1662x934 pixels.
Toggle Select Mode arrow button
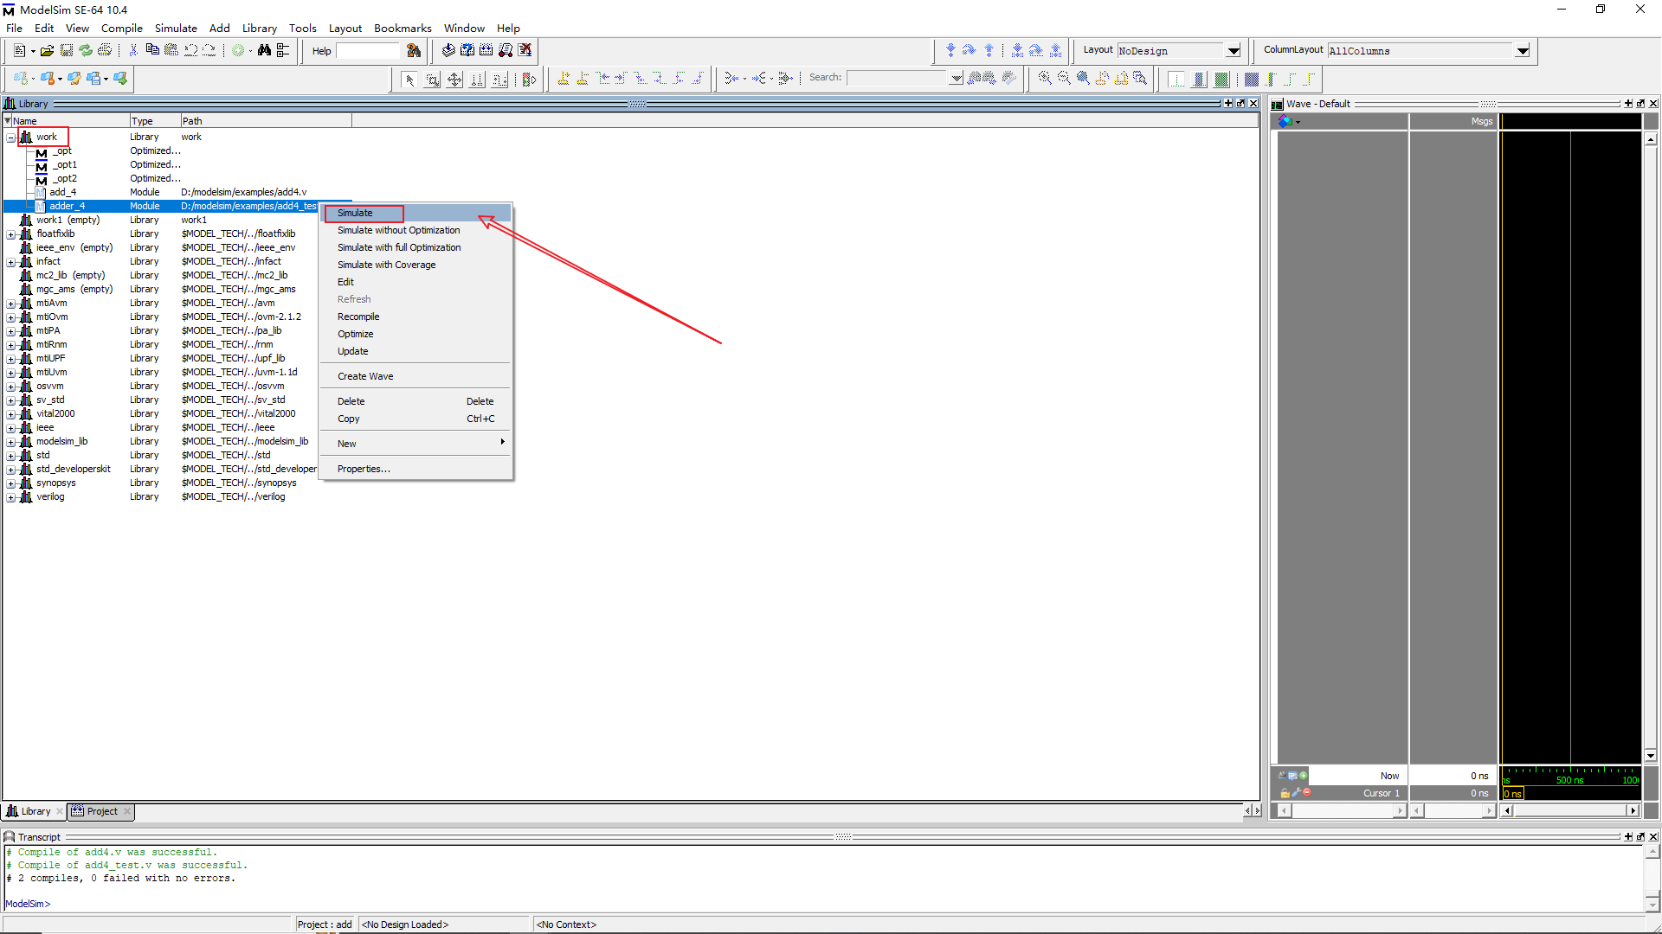[409, 80]
